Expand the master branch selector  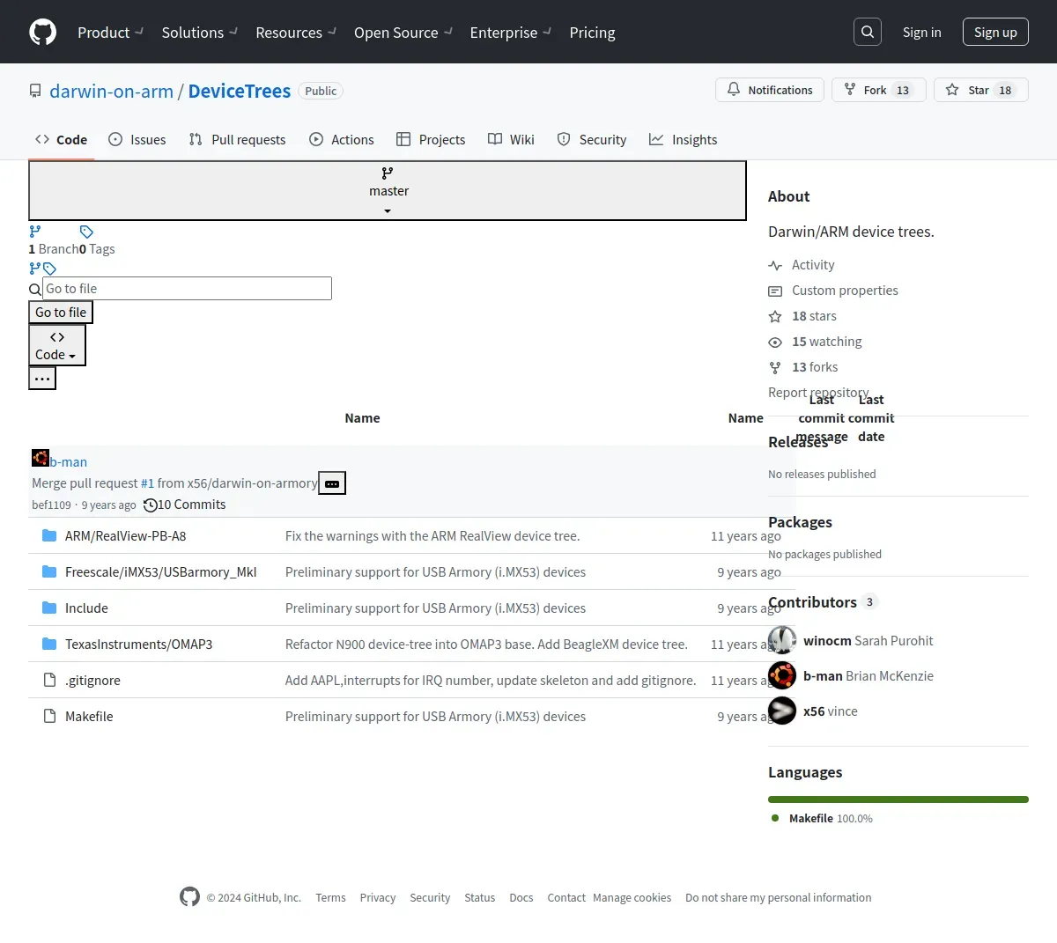(x=388, y=190)
